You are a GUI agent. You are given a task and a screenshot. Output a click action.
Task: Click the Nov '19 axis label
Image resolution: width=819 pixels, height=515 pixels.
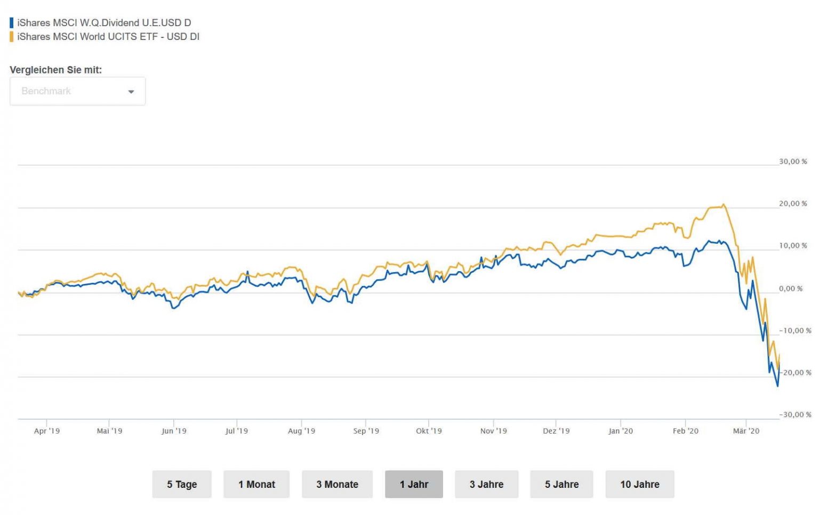click(x=493, y=431)
